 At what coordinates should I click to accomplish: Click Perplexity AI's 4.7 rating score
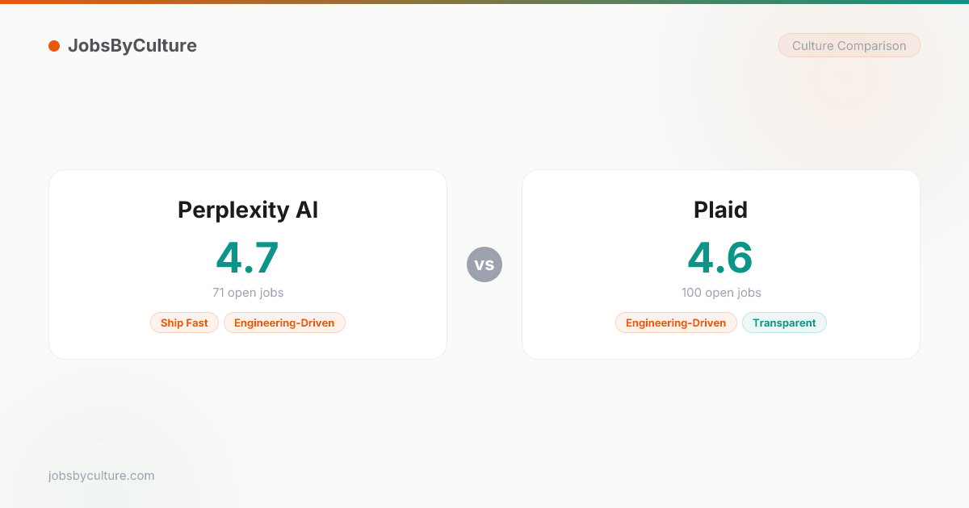248,258
